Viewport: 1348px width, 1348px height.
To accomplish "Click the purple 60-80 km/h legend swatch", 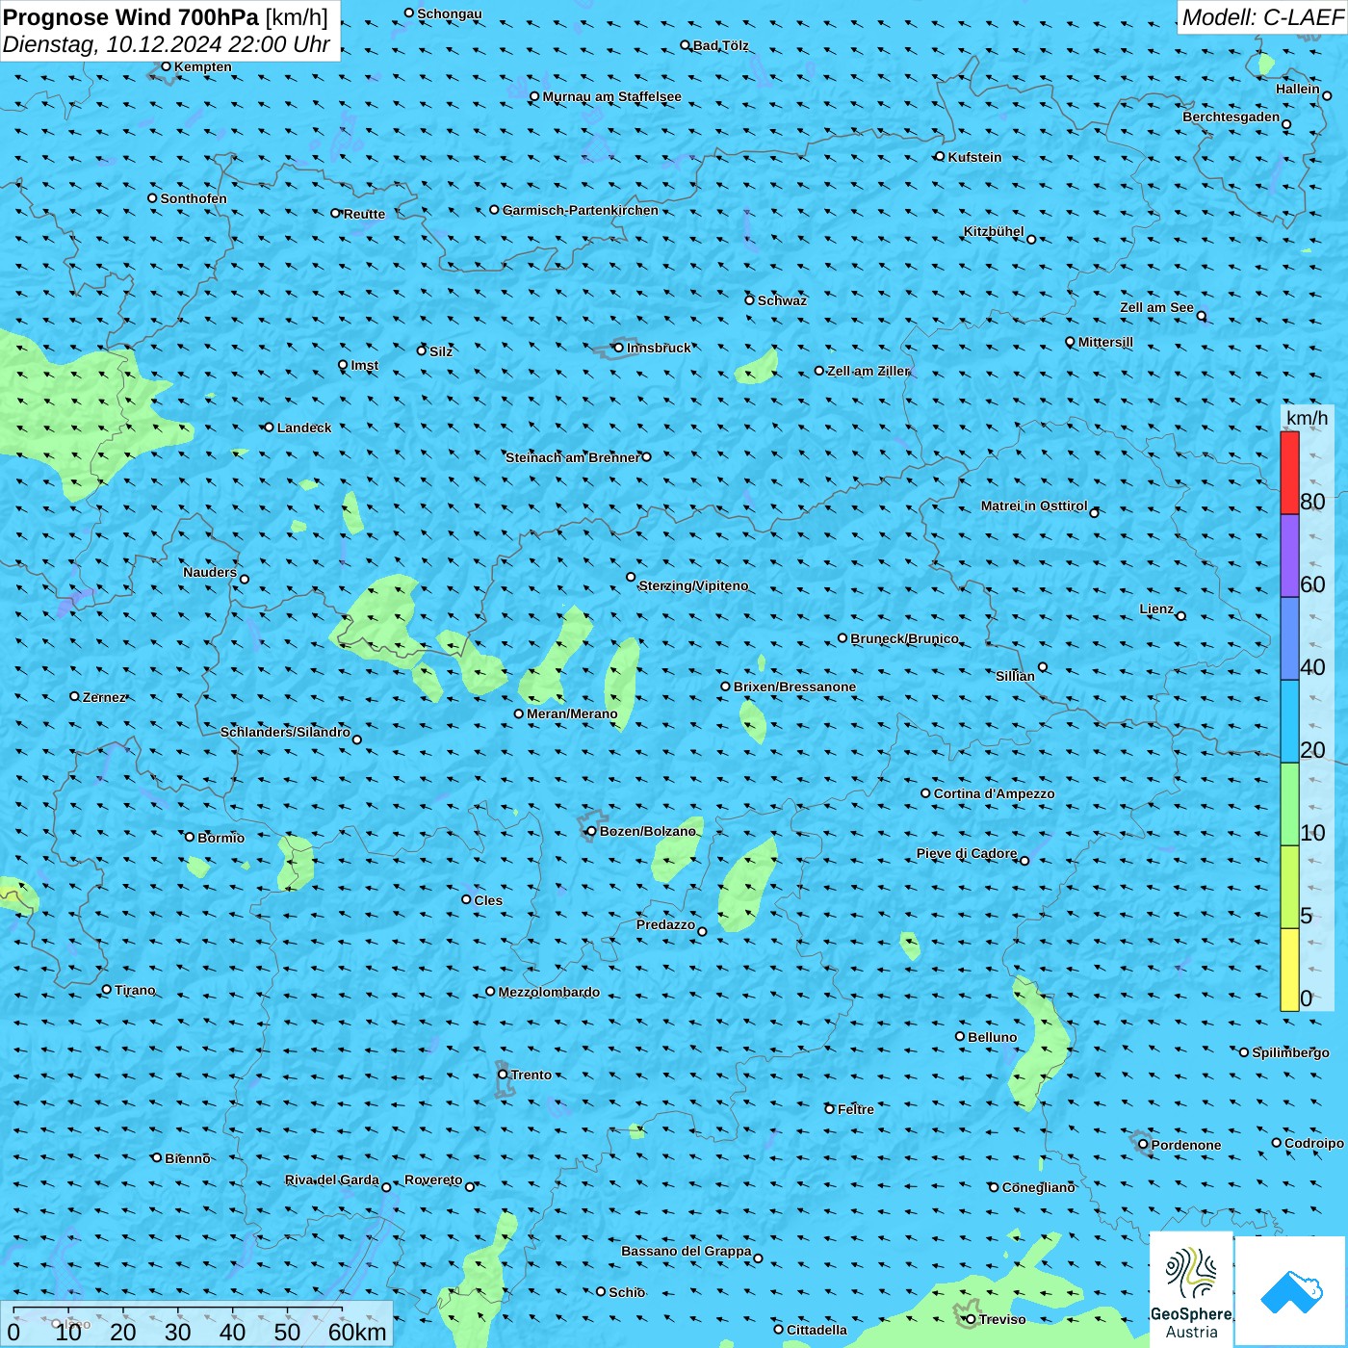I will click(x=1289, y=556).
